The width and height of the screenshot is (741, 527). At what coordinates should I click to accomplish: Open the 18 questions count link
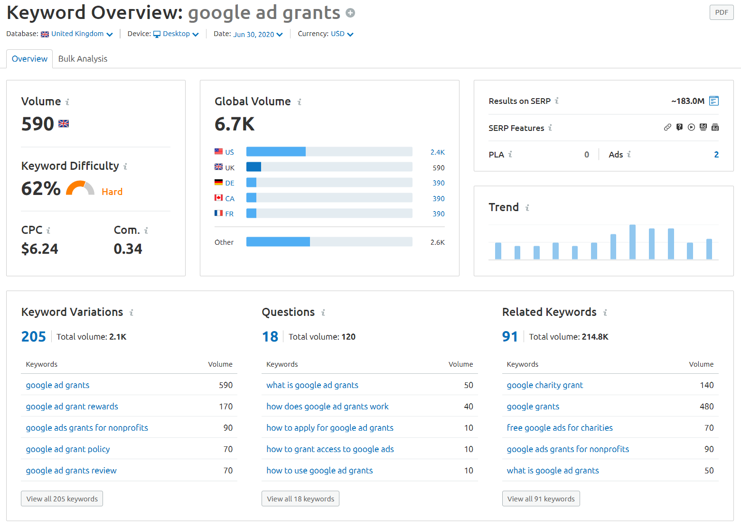[x=270, y=337]
